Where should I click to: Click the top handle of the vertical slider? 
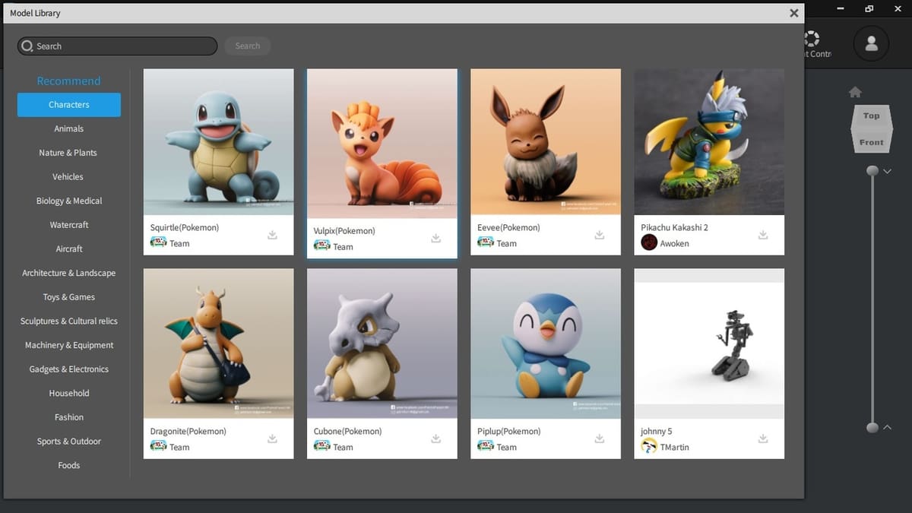coord(872,171)
